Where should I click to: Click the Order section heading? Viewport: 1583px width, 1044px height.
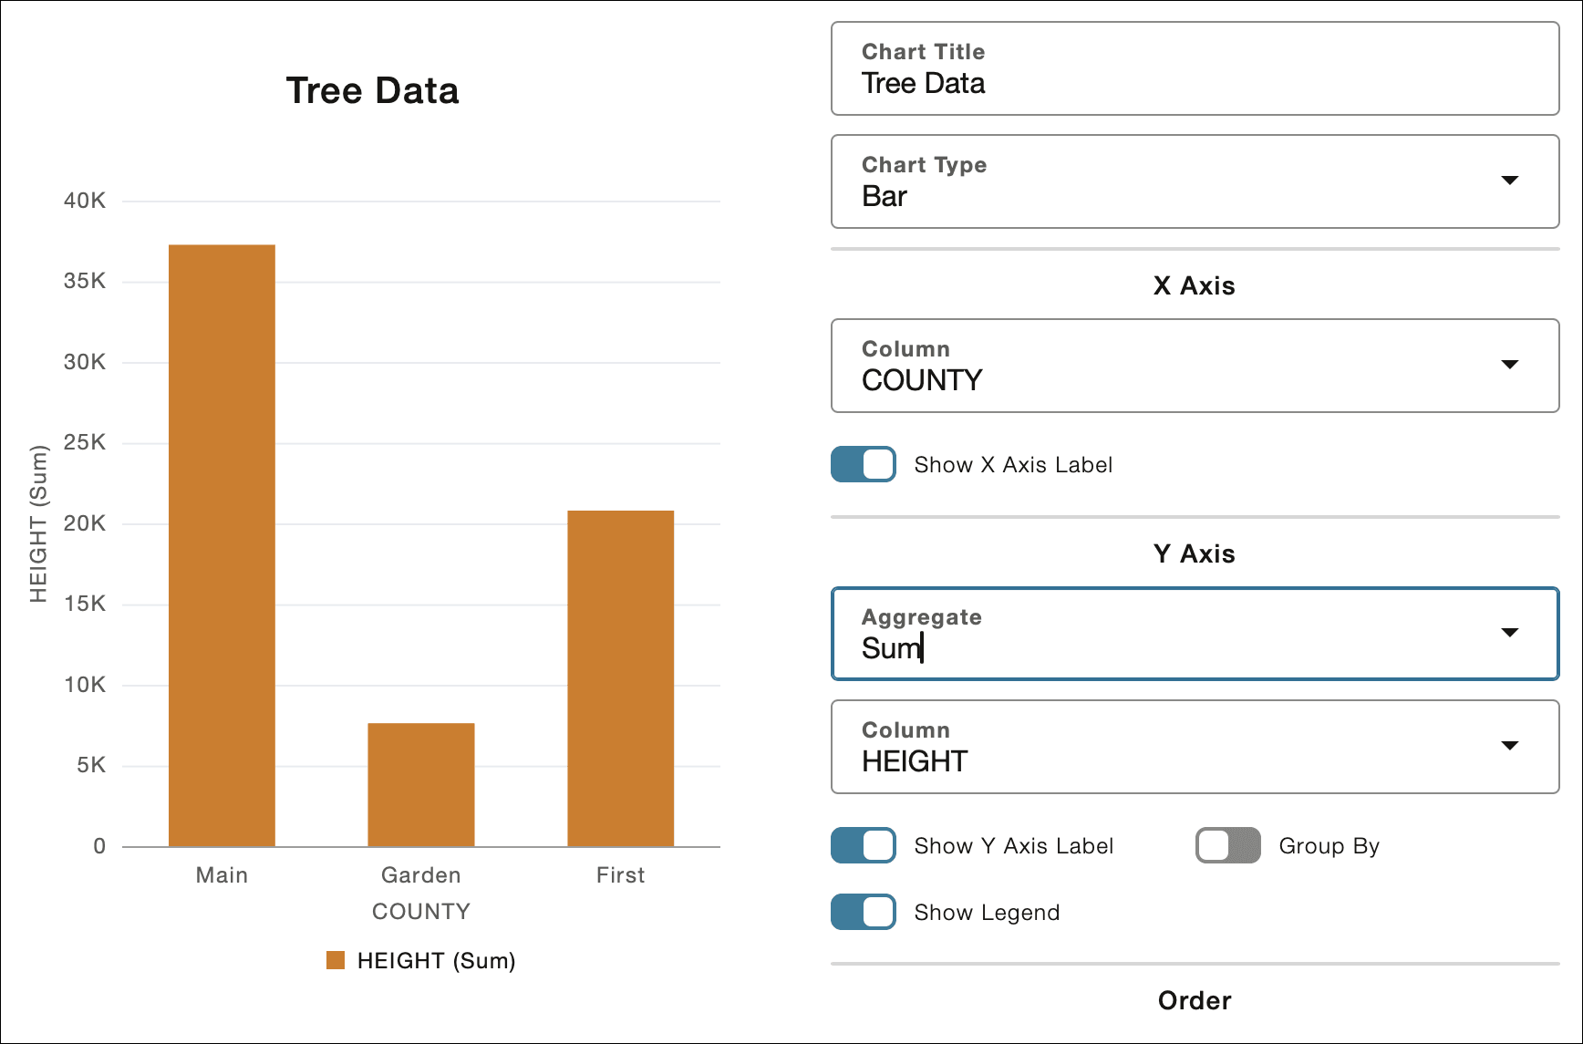coord(1194,1000)
